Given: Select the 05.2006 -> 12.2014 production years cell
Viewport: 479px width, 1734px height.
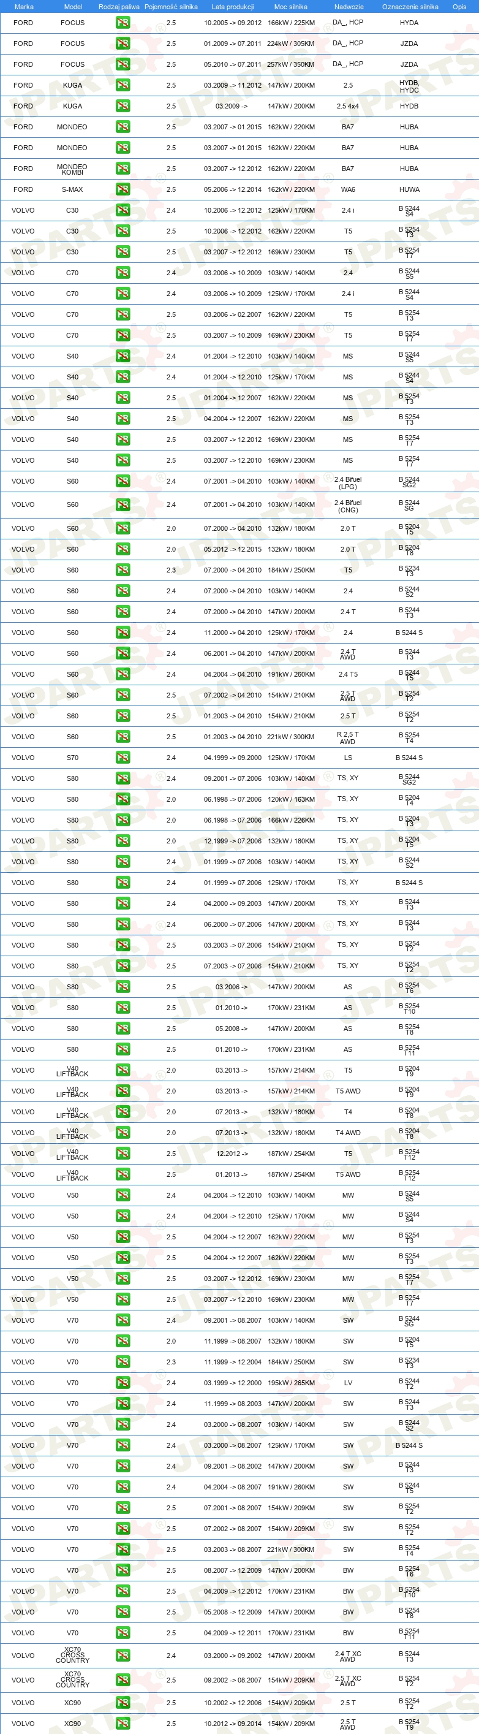Looking at the screenshot, I should [233, 190].
